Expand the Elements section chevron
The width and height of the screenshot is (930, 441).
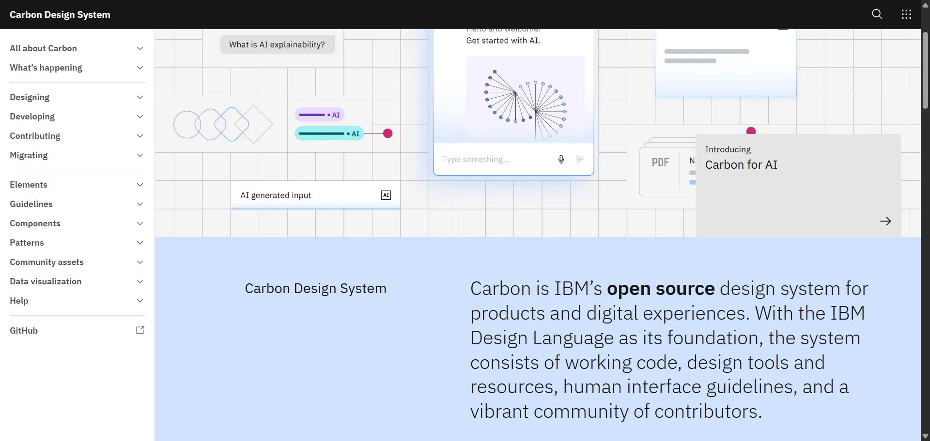click(140, 185)
